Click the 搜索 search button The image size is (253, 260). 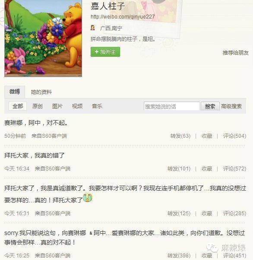(x=210, y=106)
